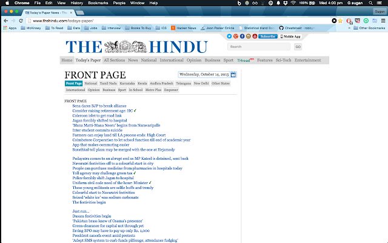Click the Wi-Fi status icon
The width and height of the screenshot is (388, 243).
pos(293,3)
